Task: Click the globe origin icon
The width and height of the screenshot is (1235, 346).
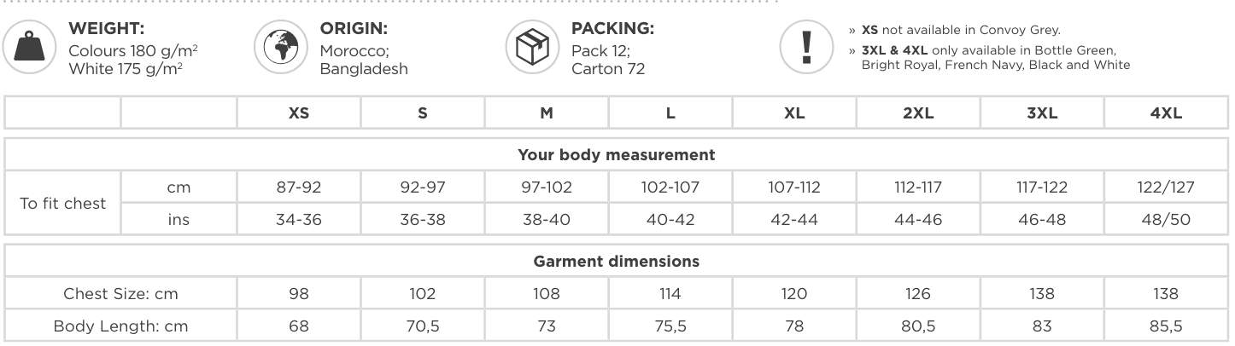Action: click(280, 46)
